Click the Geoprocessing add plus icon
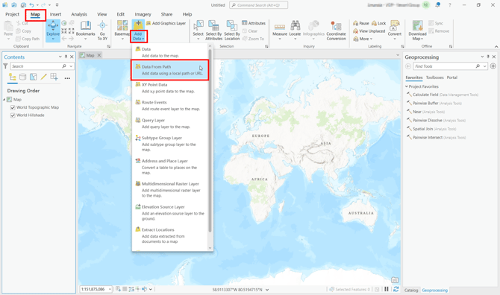500x295 pixels. click(x=493, y=66)
